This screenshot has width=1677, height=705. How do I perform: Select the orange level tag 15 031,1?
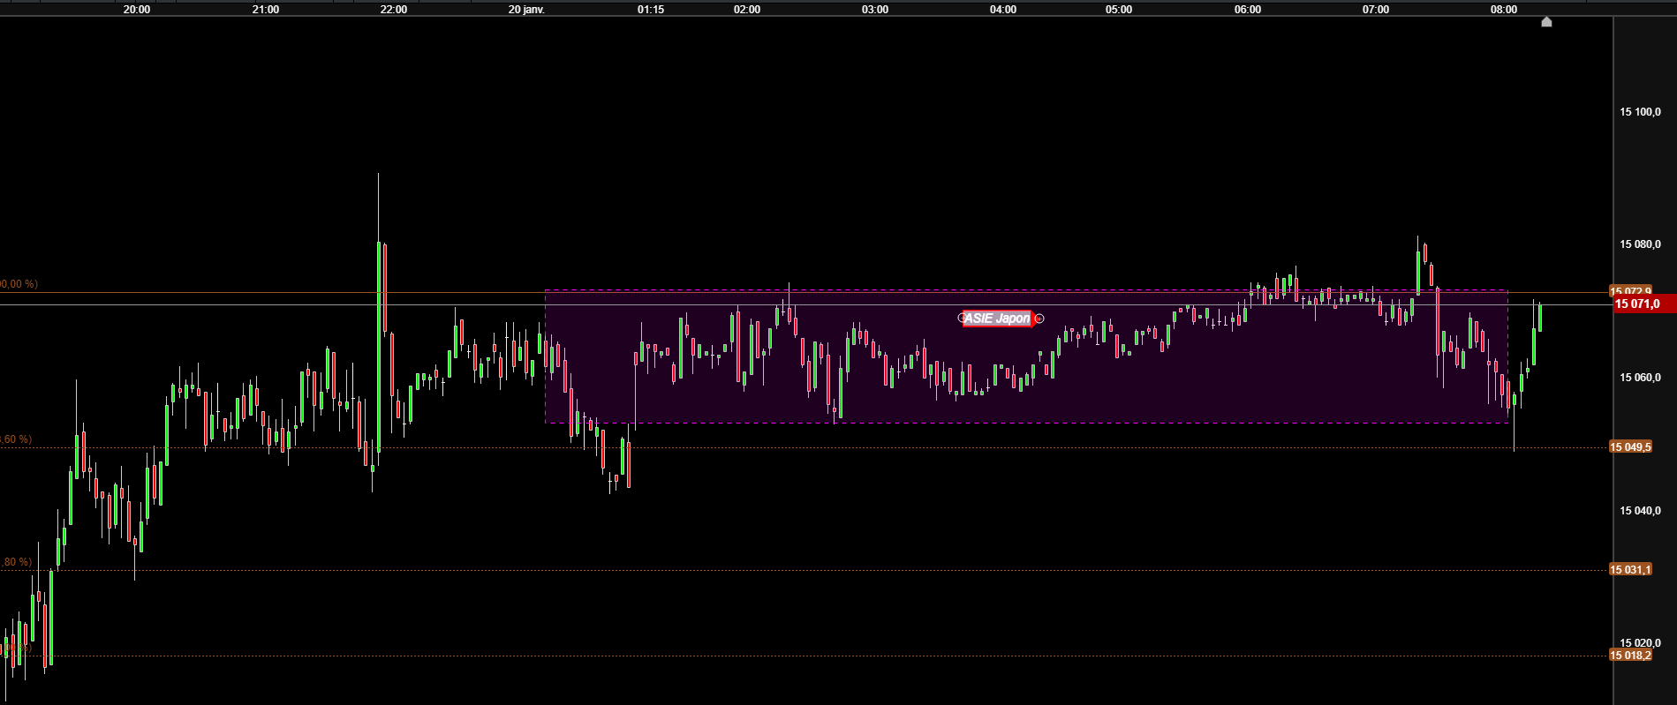(x=1630, y=570)
